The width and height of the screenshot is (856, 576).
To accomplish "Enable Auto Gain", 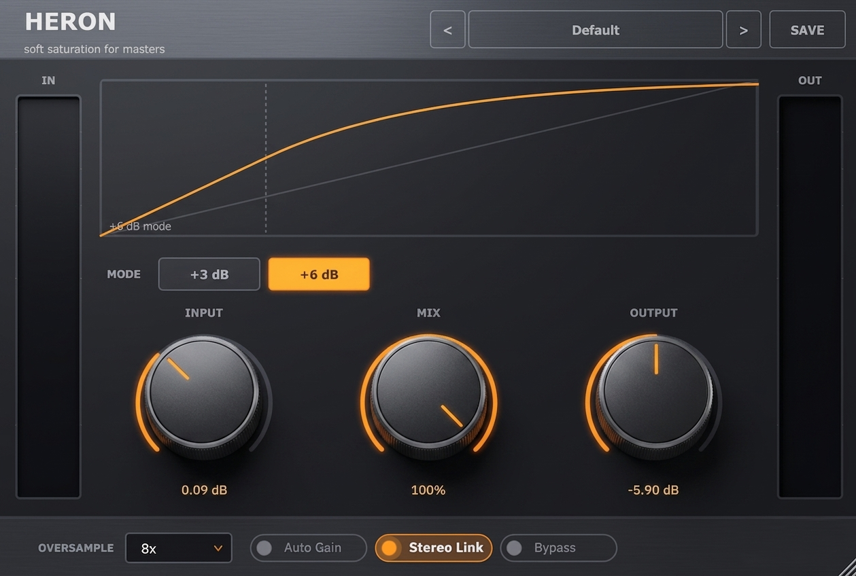I will 309,547.
